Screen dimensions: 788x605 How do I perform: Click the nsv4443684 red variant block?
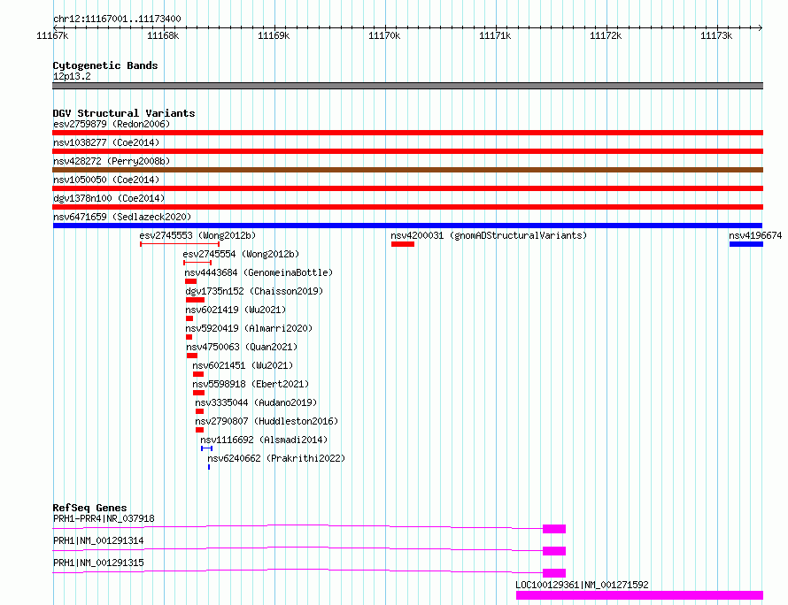[190, 281]
